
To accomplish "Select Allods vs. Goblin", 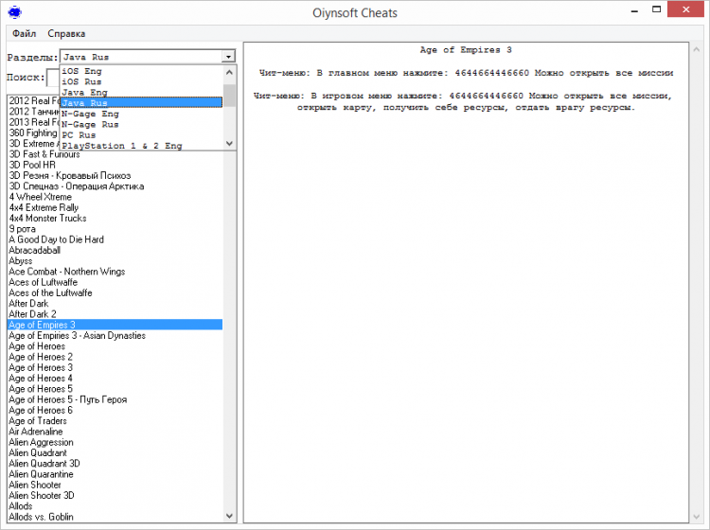I will pos(115,517).
